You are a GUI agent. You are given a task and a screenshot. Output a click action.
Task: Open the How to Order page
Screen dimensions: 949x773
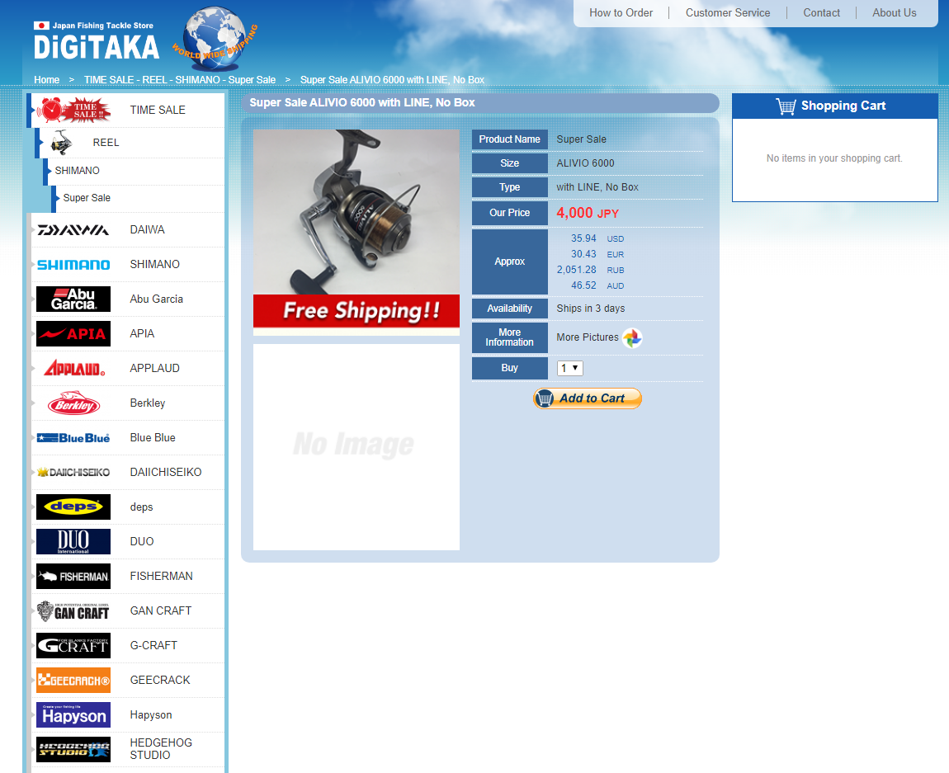point(621,12)
